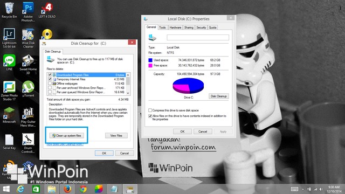Click Cancel in Disk Cleanup dialog
Image resolution: width=345 pixels, height=194 pixels.
(125, 153)
